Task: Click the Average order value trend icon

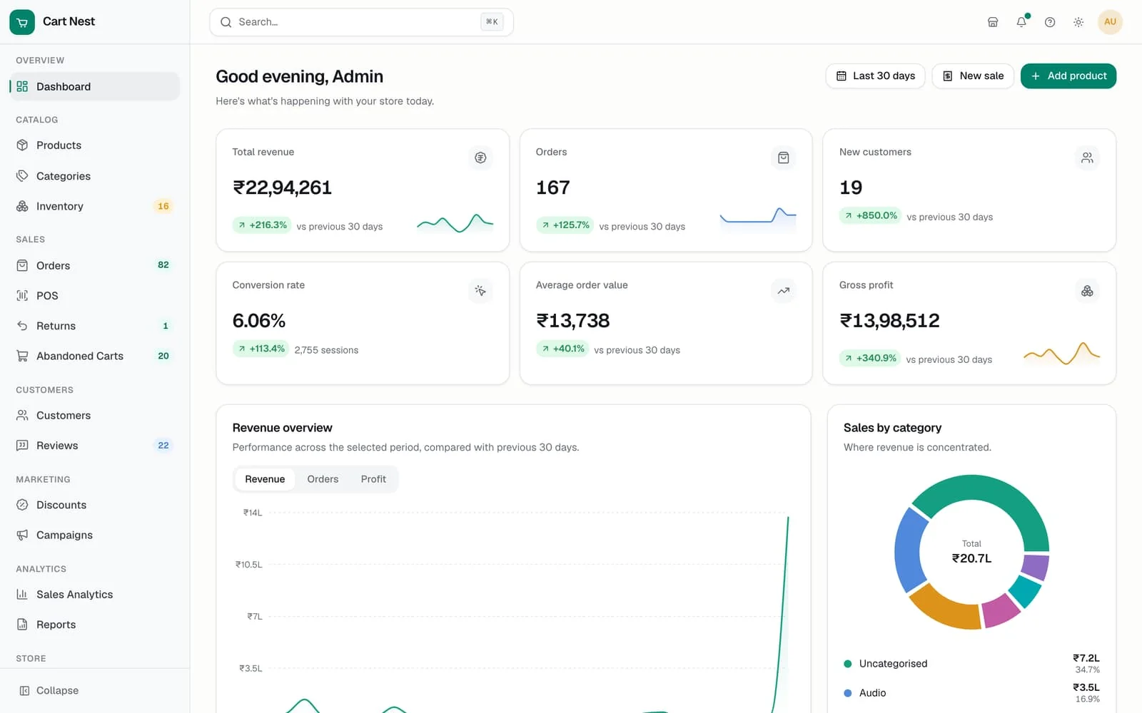Action: tap(784, 291)
